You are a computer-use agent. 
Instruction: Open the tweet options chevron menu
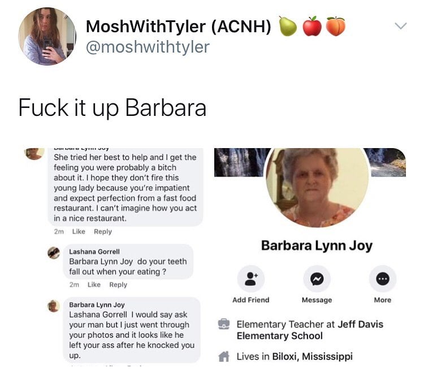pos(400,26)
